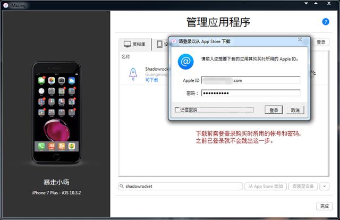
Task: Switch to the 资料库 tab
Action: pos(134,44)
